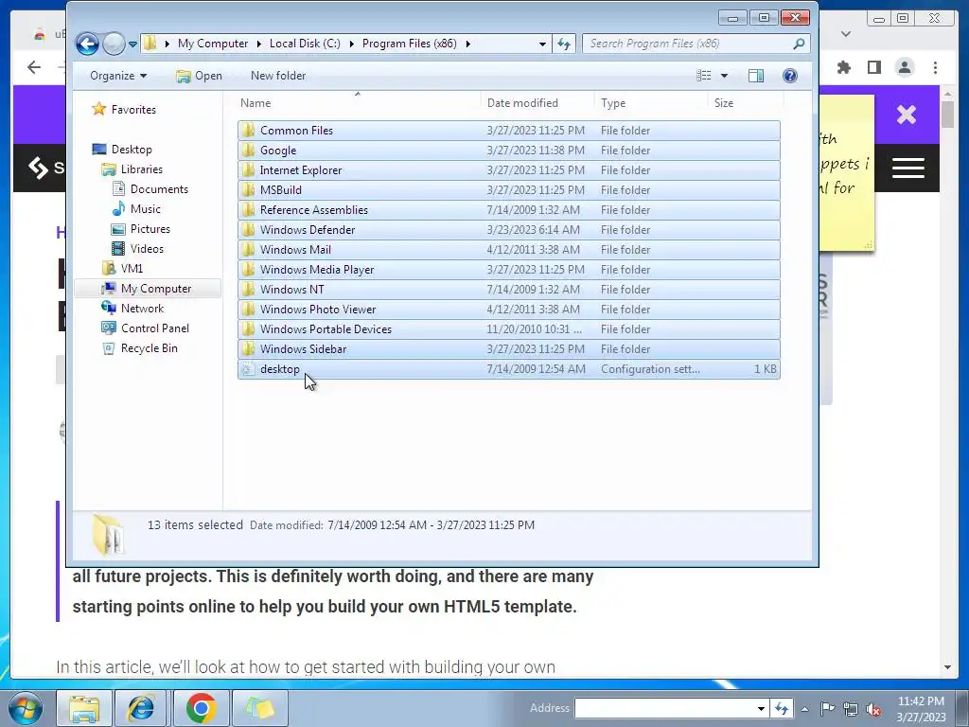Screen dimensions: 969x727
Task: Click Chrome's profile avatar icon
Action: click(x=905, y=67)
